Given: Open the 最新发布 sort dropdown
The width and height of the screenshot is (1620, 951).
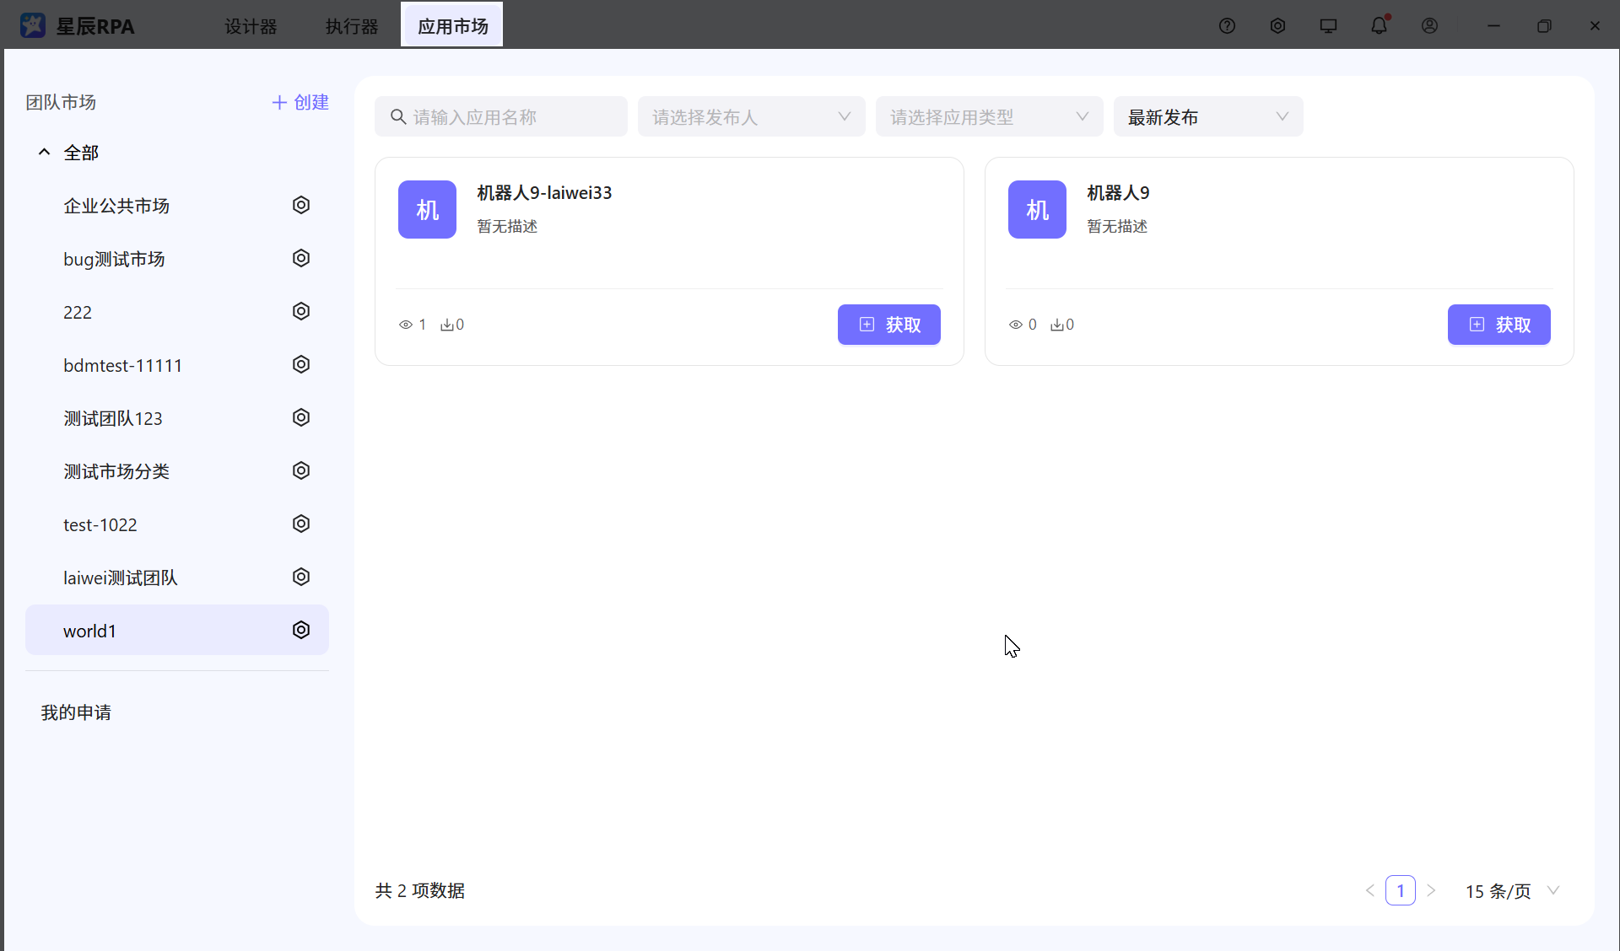Looking at the screenshot, I should (1208, 116).
